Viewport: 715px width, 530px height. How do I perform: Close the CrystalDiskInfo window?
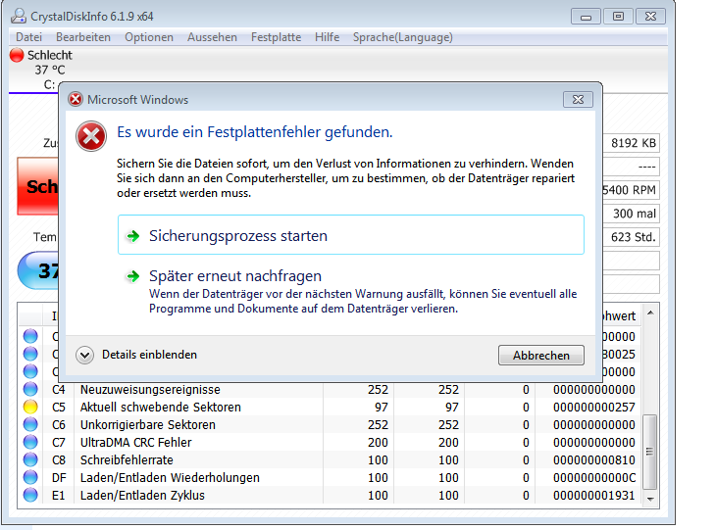pos(650,17)
